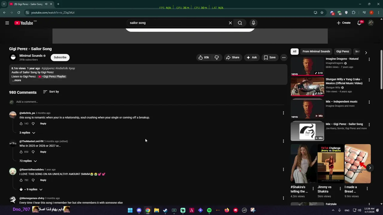383x215 pixels.
Task: Open the Sort by comments dropdown
Action: point(51,92)
